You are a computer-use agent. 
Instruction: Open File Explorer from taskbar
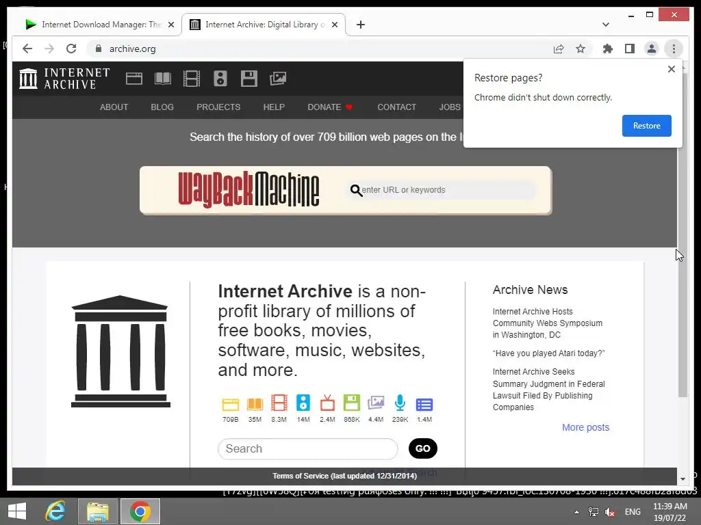(98, 511)
